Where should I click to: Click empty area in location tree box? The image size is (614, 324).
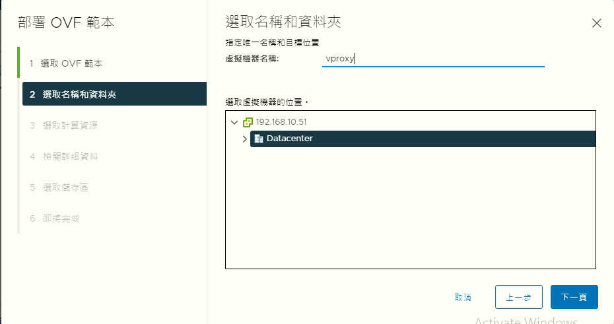coord(409,211)
